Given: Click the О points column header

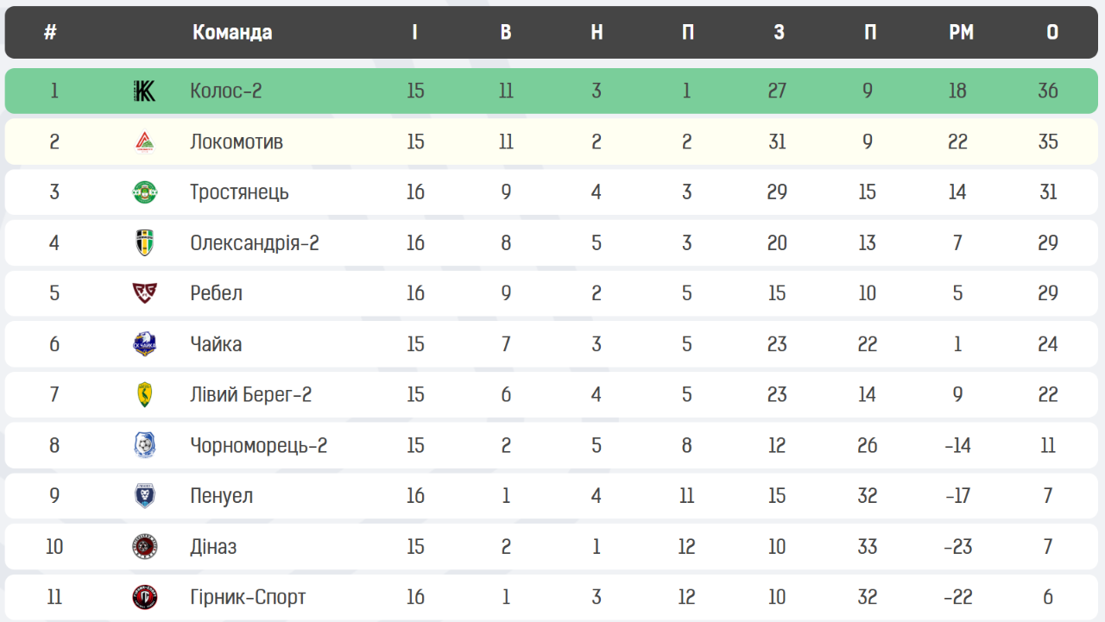Looking at the screenshot, I should click(1051, 33).
